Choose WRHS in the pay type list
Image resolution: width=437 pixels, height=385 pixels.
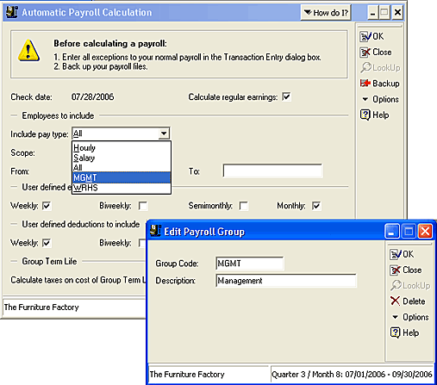pyautogui.click(x=122, y=188)
